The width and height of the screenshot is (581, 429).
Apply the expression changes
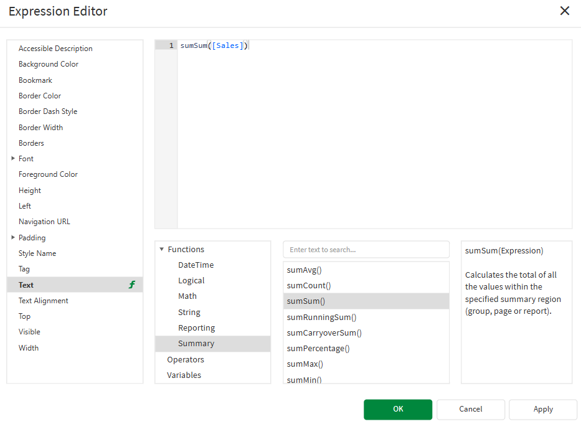(542, 409)
